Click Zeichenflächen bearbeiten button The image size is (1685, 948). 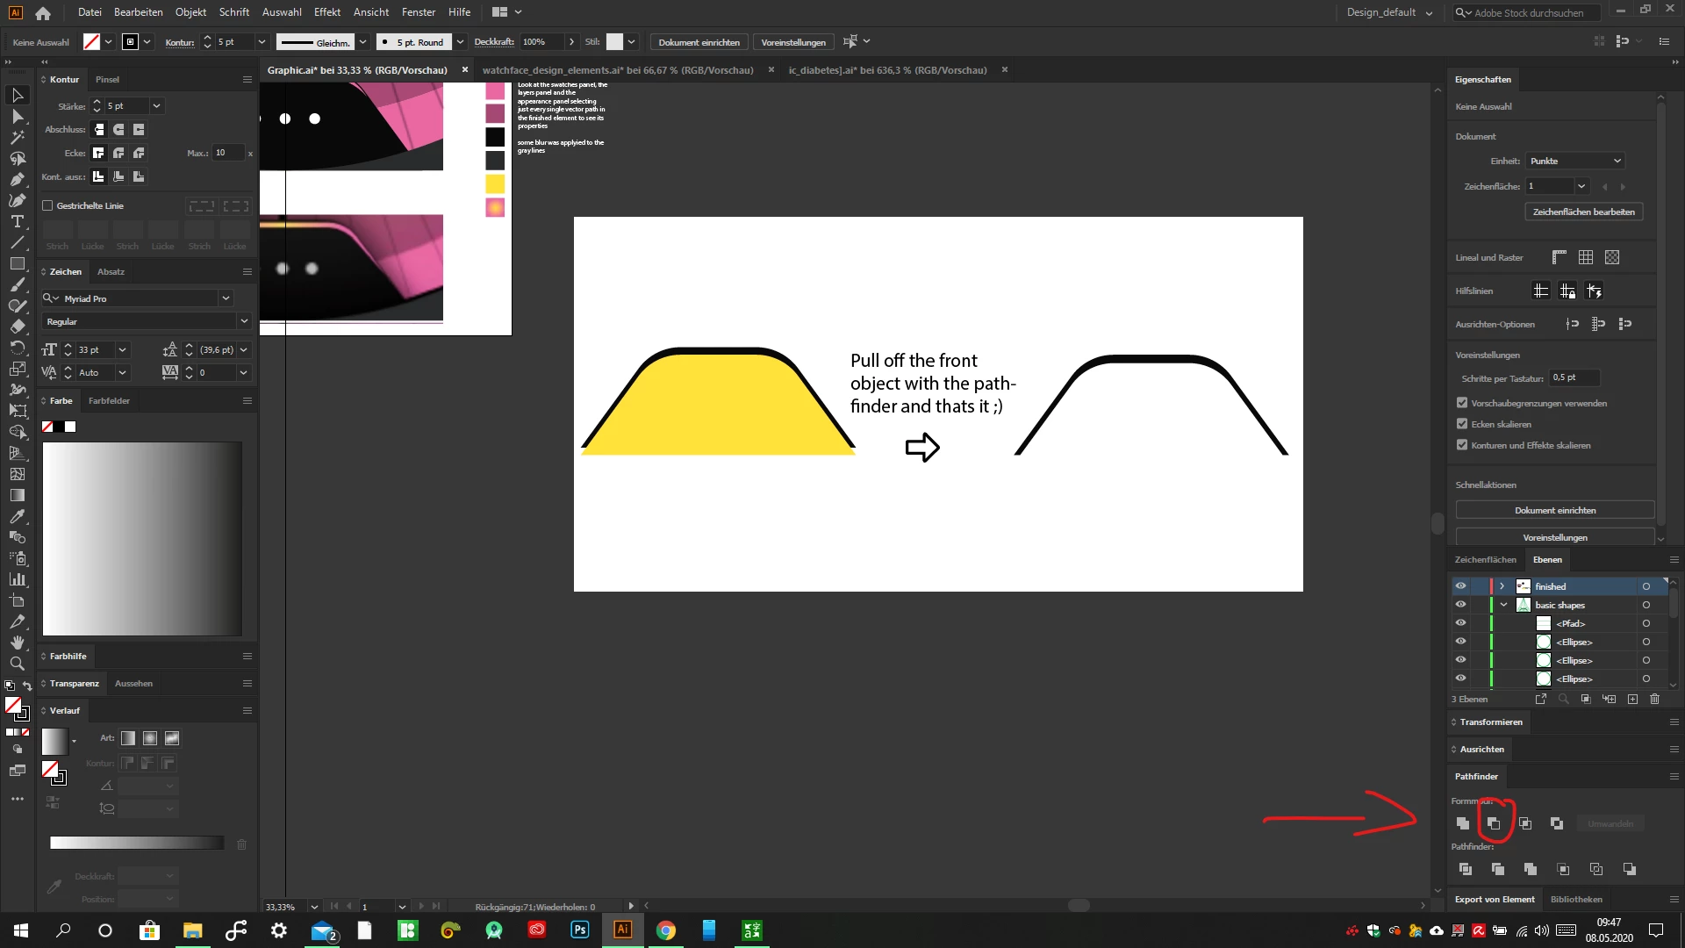[1583, 212]
